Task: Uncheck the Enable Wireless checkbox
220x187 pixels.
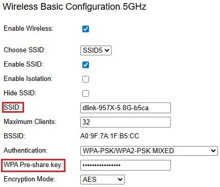Action: tap(85, 29)
